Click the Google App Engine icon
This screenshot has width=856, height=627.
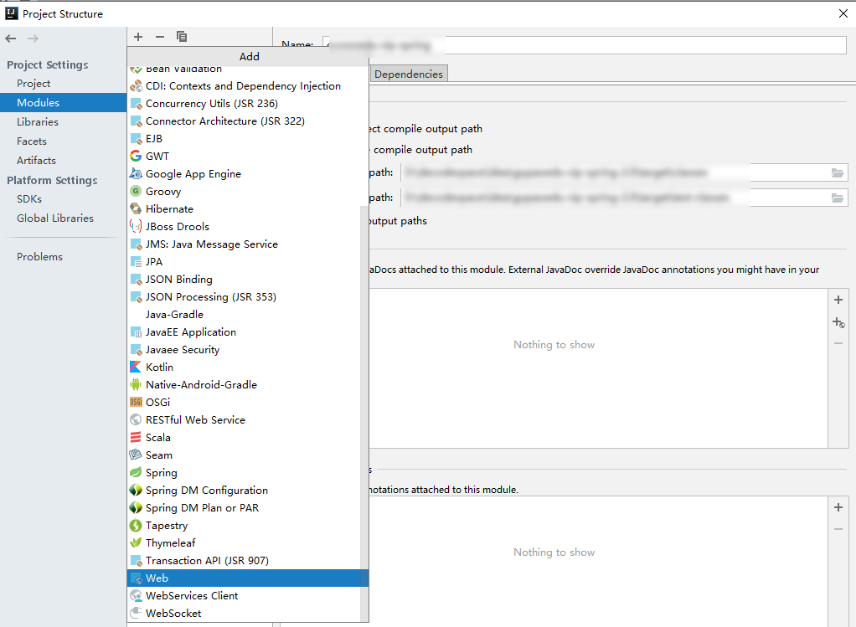(x=136, y=173)
